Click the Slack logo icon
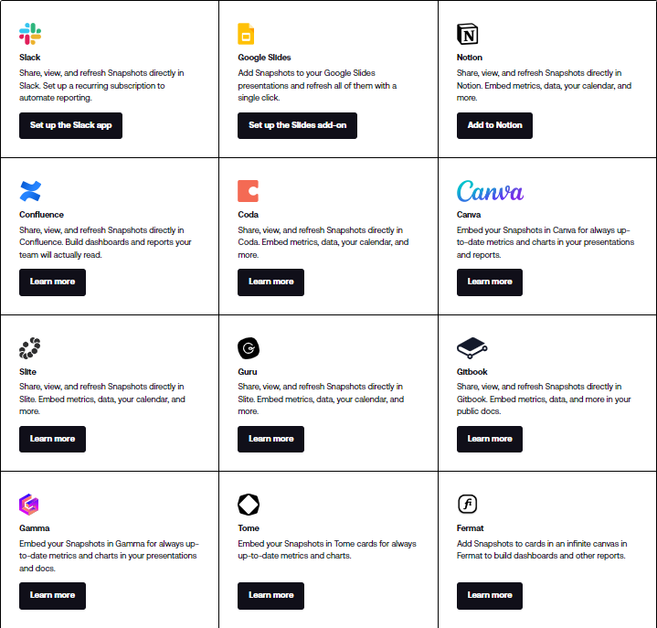 point(30,35)
